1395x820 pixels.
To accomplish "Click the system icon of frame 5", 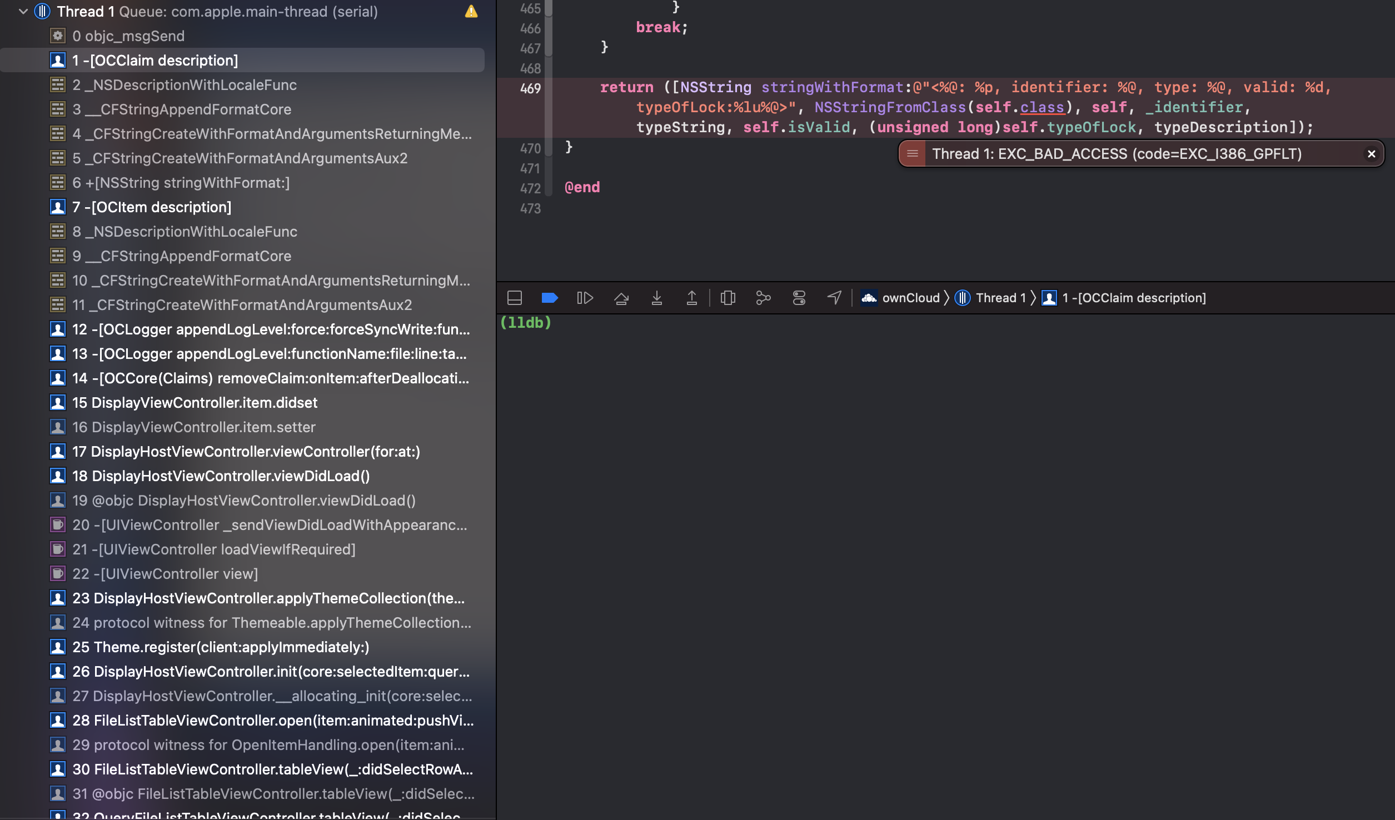I will [58, 158].
